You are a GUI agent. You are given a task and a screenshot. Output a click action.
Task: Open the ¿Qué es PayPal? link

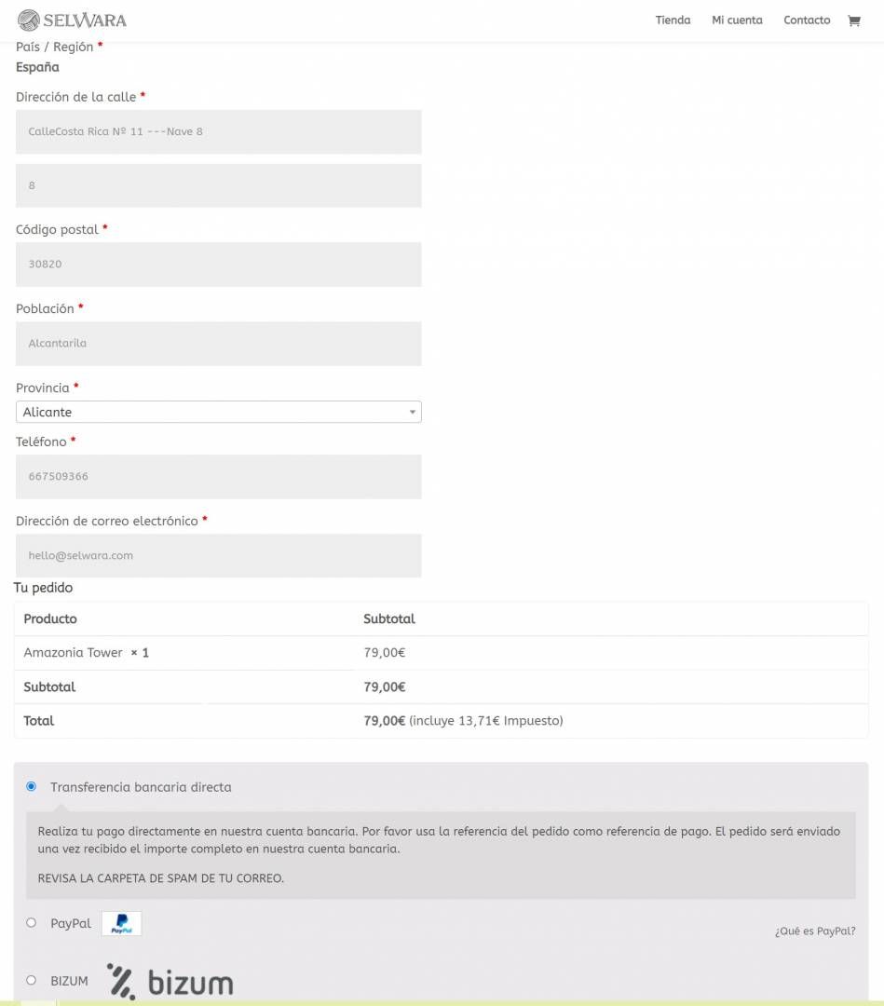pyautogui.click(x=815, y=931)
